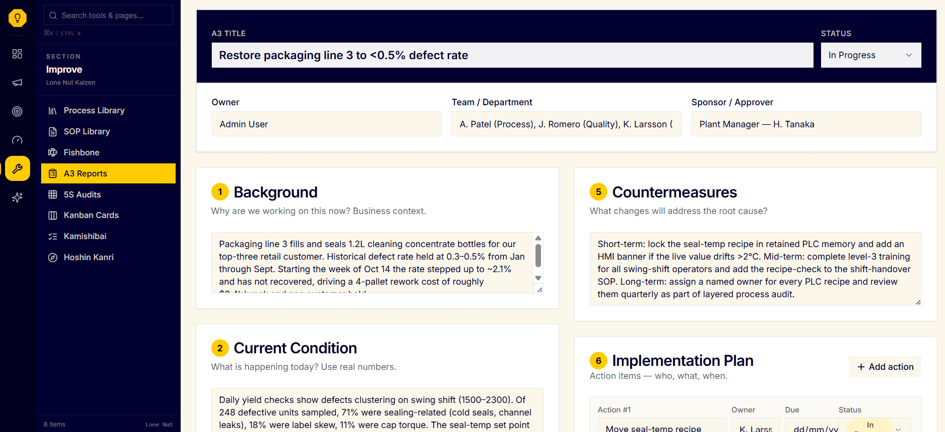
Task: Click the Background heading
Action: (x=276, y=192)
